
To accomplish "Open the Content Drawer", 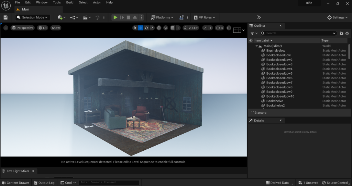I will point(15,183).
